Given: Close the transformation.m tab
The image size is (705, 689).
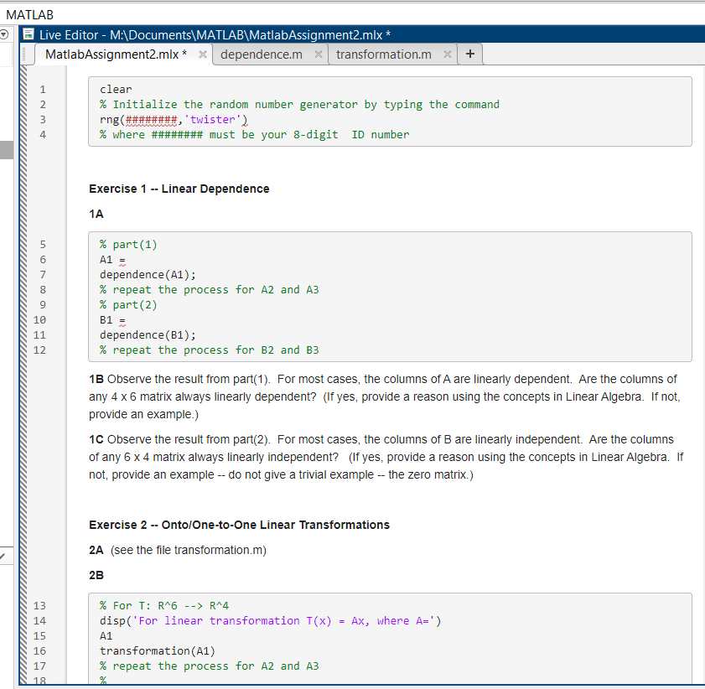Looking at the screenshot, I should click(447, 53).
